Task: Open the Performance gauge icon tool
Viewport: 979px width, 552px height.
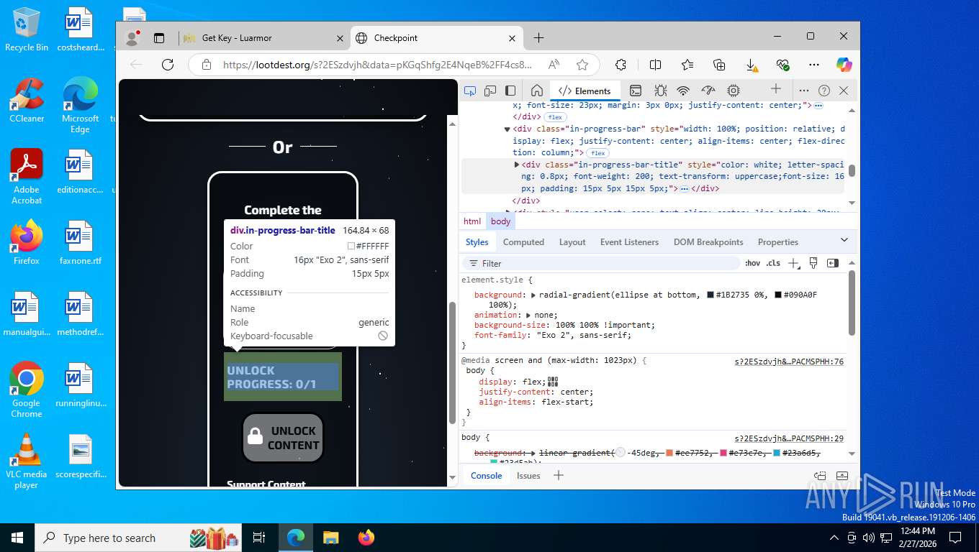Action: click(x=708, y=91)
